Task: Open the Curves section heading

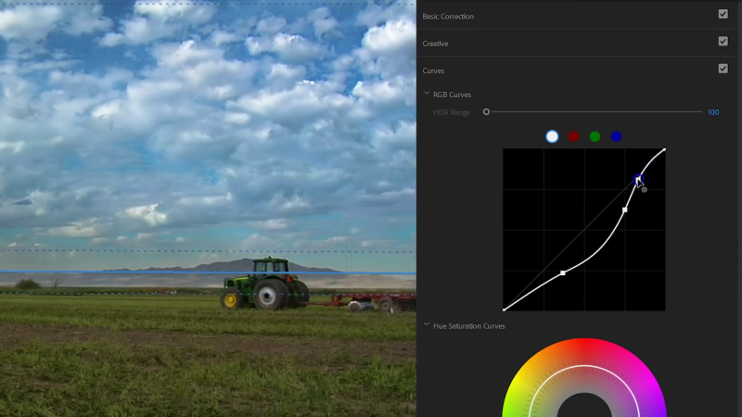Action: point(433,71)
